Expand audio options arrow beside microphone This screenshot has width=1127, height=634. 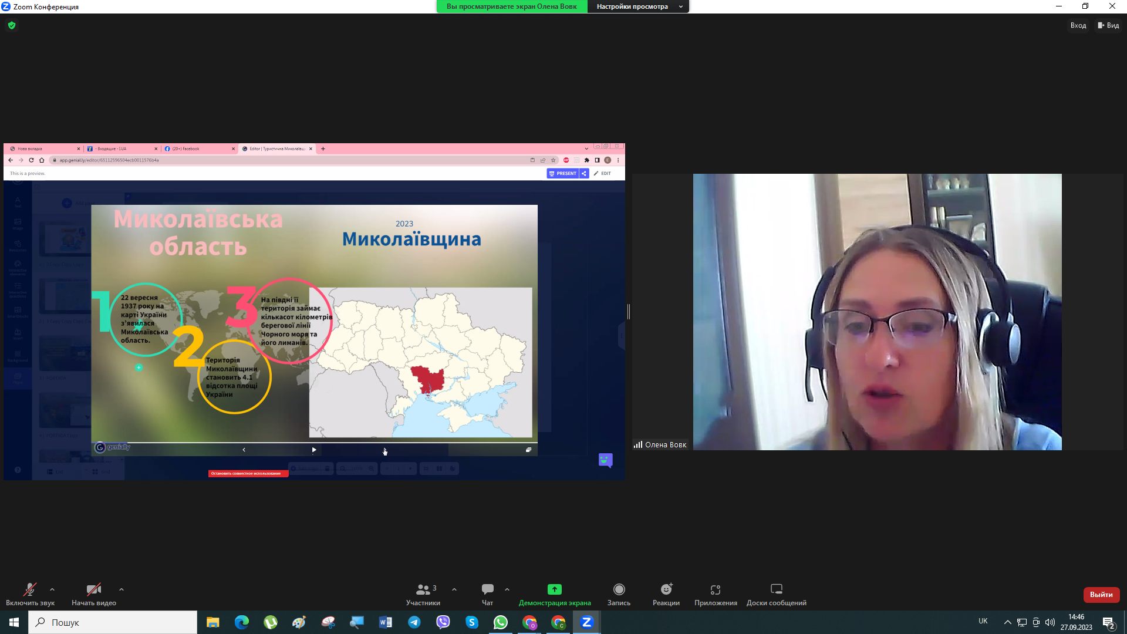(52, 589)
